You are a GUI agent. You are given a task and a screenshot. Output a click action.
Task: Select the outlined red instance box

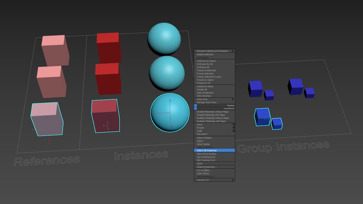[x=105, y=116]
